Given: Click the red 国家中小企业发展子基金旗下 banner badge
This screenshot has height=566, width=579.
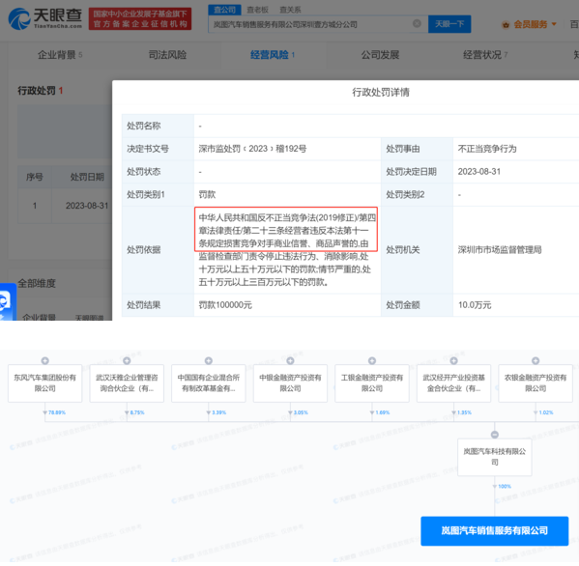Looking at the screenshot, I should [140, 18].
